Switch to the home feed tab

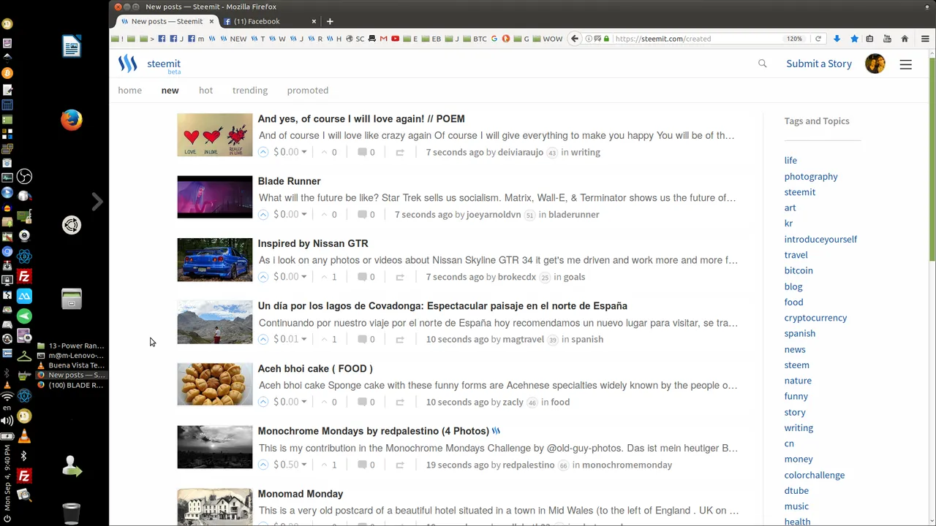[x=130, y=91]
